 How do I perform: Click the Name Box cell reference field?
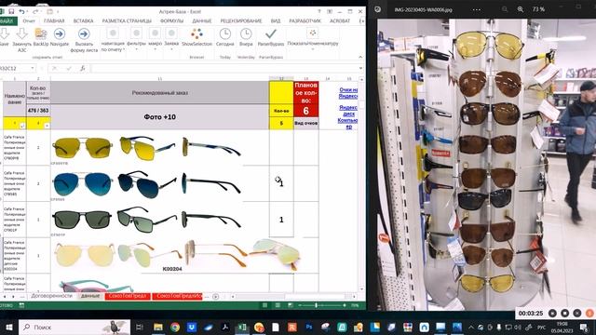click(x=15, y=68)
